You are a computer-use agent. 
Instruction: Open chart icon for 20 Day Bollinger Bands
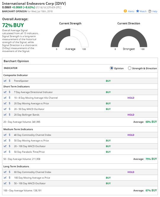(5, 115)
